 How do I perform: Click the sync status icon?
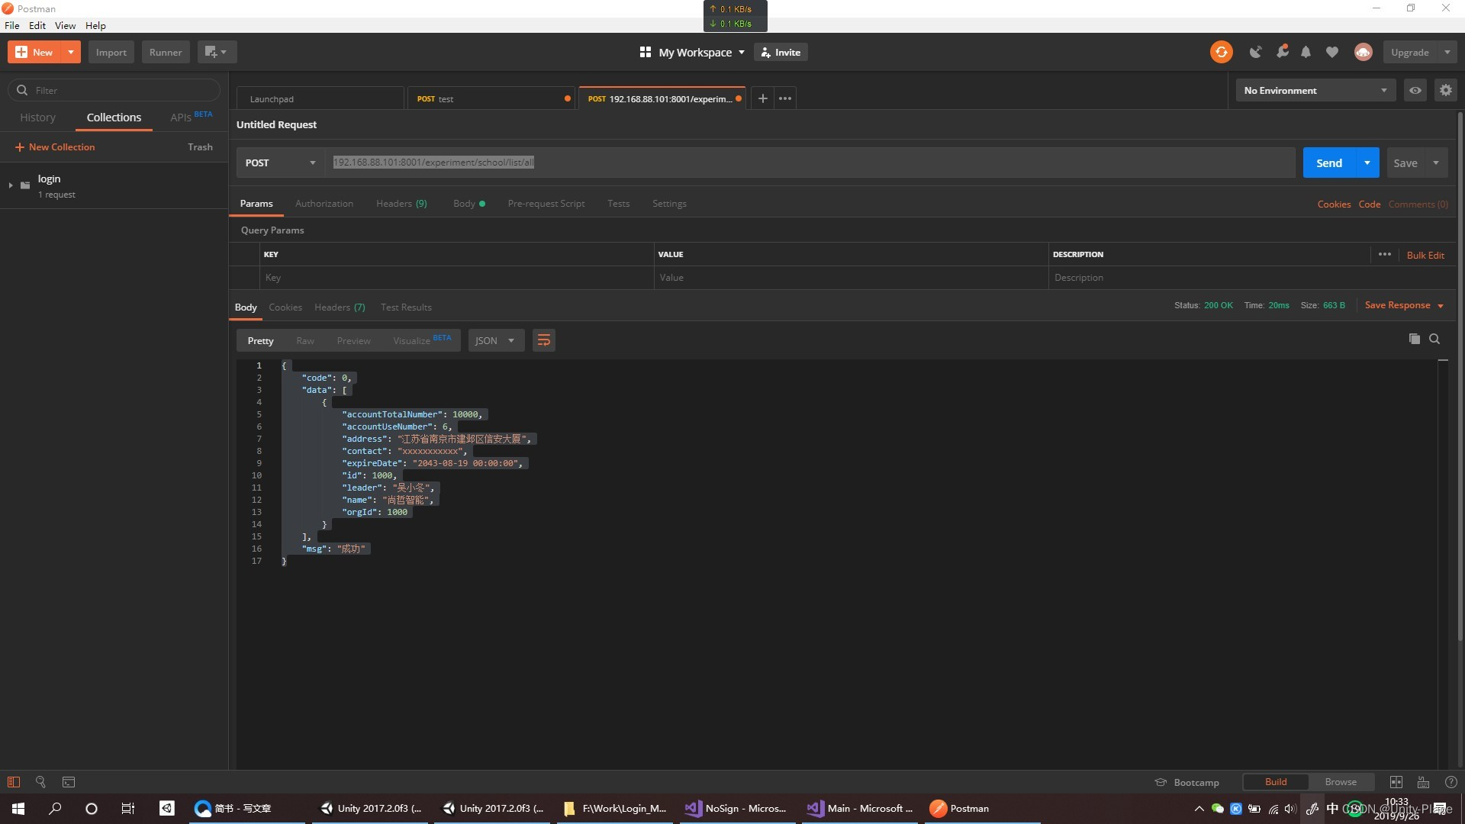[x=1221, y=52]
